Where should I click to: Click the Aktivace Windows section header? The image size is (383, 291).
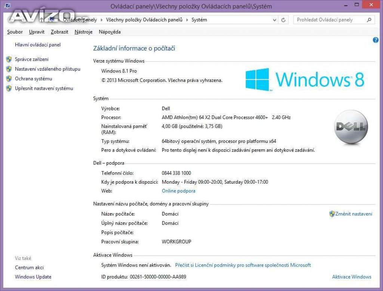pyautogui.click(x=113, y=255)
